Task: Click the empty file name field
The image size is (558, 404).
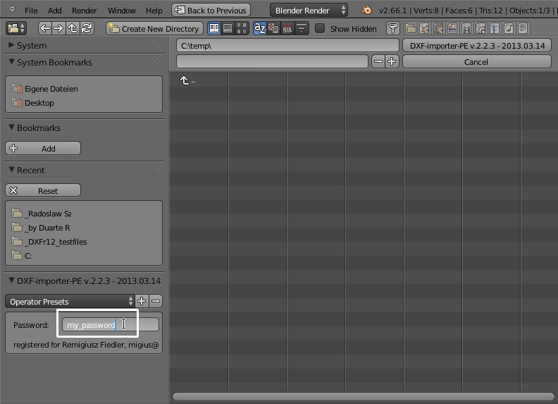Action: pyautogui.click(x=272, y=61)
